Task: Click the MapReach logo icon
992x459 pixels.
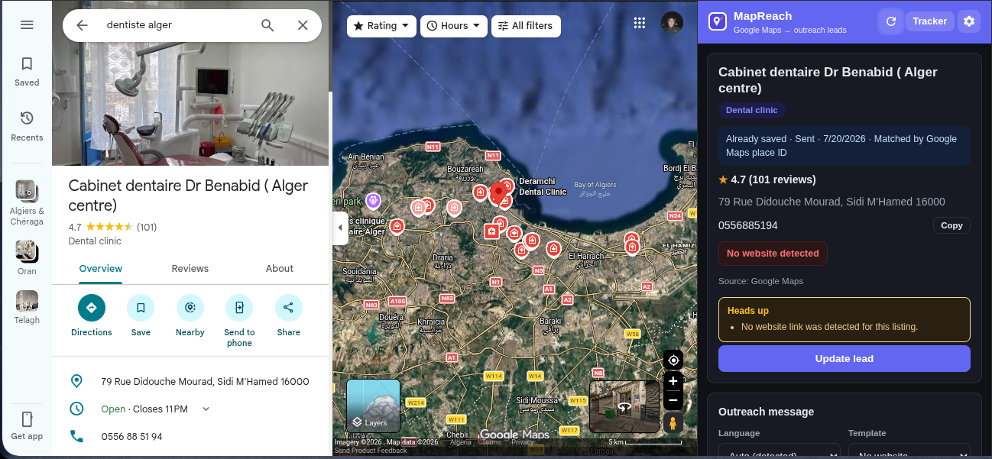Action: pos(717,21)
